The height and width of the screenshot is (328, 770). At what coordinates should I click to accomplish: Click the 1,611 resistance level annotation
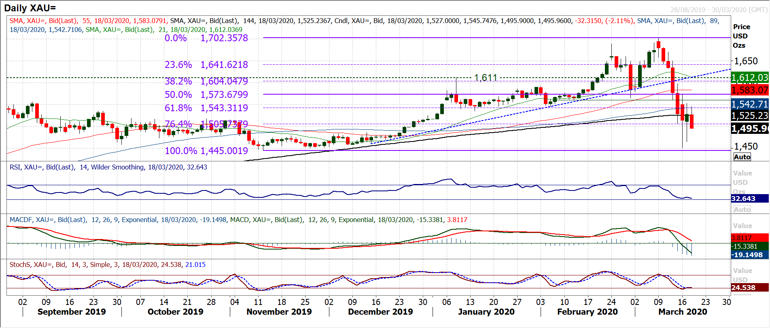[x=486, y=77]
